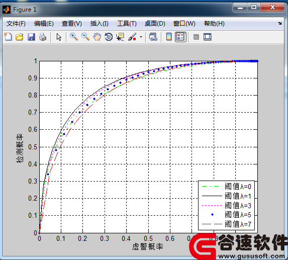Open the 工具(T) menu
This screenshot has width=288, height=260.
[x=127, y=24]
